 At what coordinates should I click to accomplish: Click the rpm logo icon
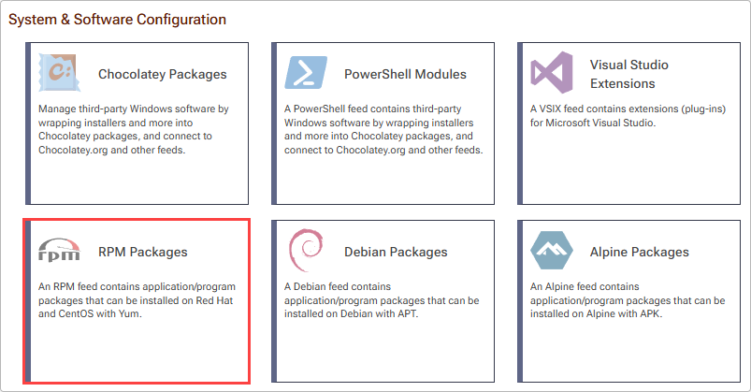pyautogui.click(x=60, y=250)
